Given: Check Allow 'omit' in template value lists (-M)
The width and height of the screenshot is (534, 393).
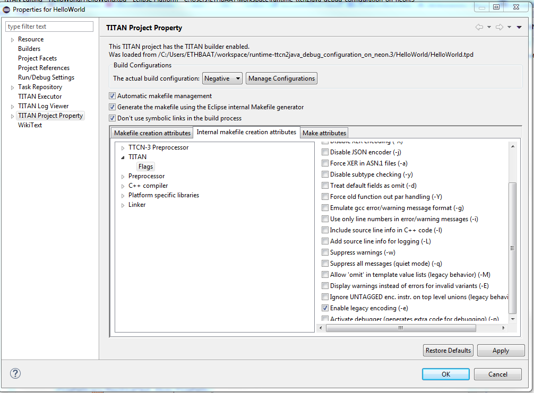Looking at the screenshot, I should click(x=325, y=275).
